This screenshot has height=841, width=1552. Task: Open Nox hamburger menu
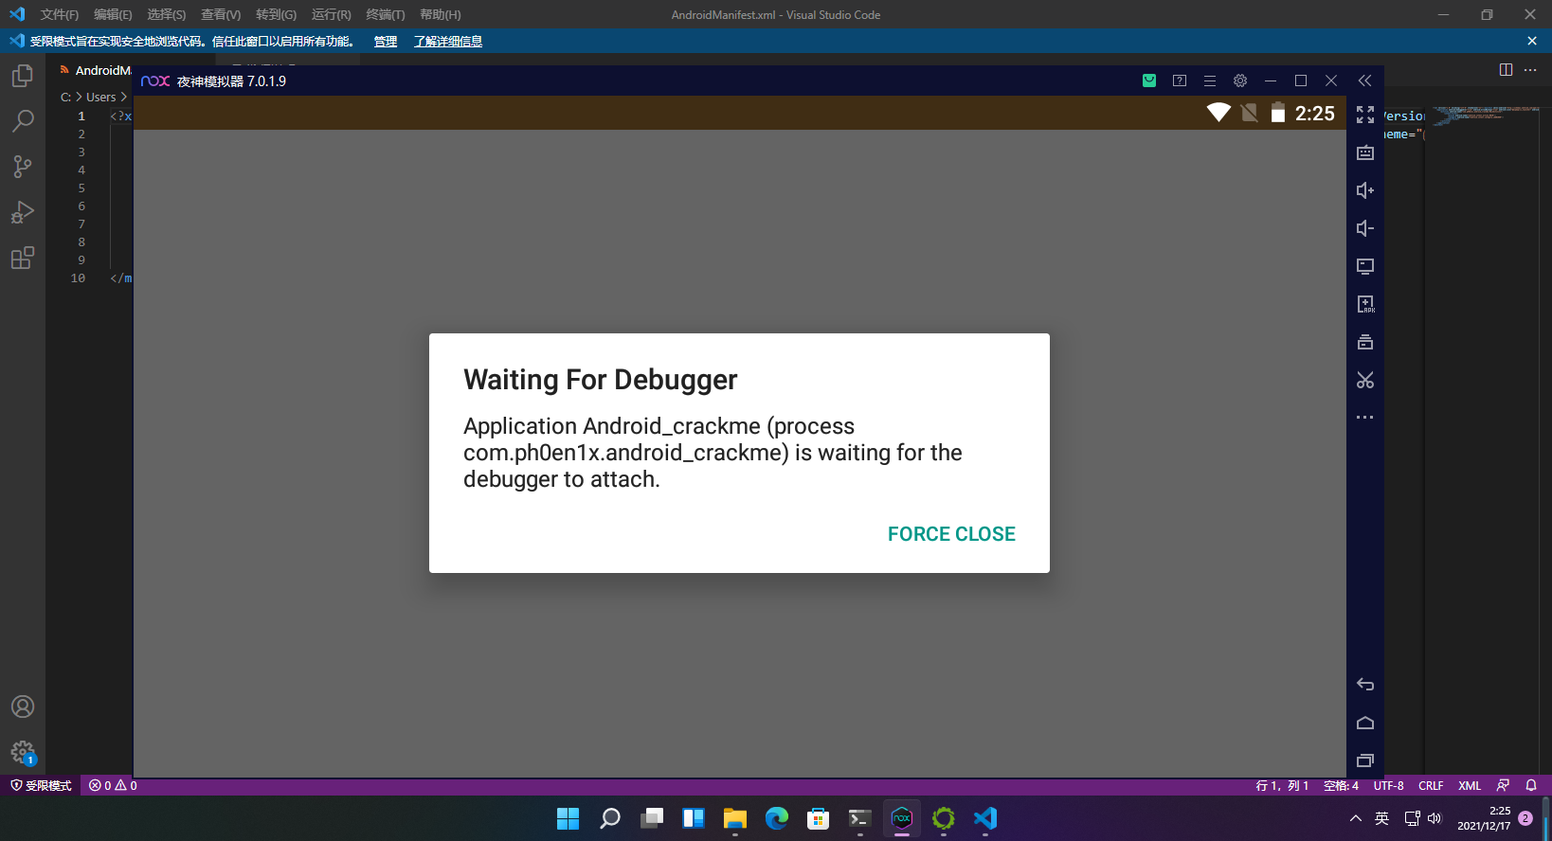pos(1210,81)
